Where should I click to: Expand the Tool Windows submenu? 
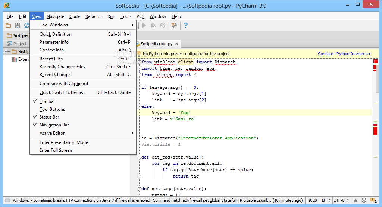[x=83, y=25]
